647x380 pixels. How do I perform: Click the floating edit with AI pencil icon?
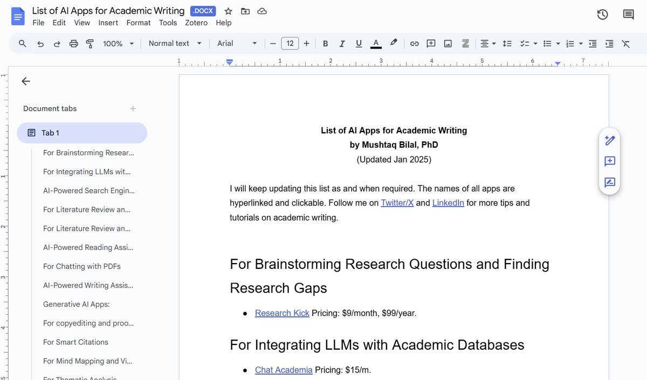pyautogui.click(x=610, y=141)
